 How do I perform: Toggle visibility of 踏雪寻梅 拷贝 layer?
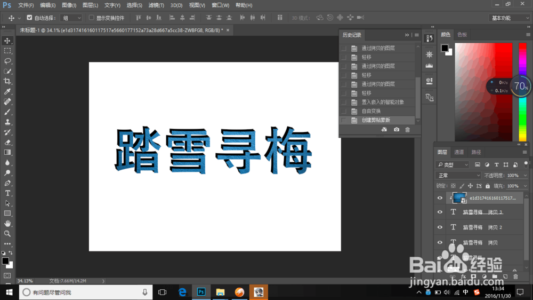(x=440, y=242)
